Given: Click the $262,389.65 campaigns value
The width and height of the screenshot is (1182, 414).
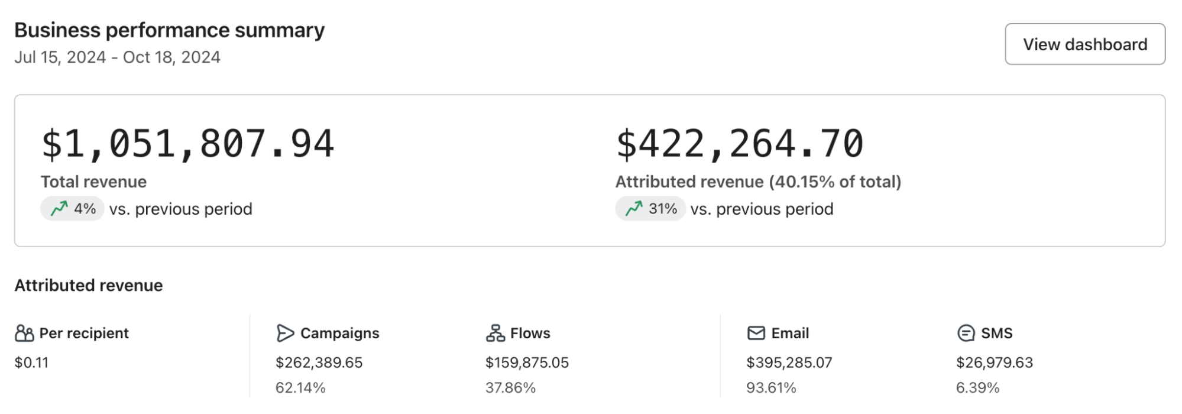Looking at the screenshot, I should point(319,363).
